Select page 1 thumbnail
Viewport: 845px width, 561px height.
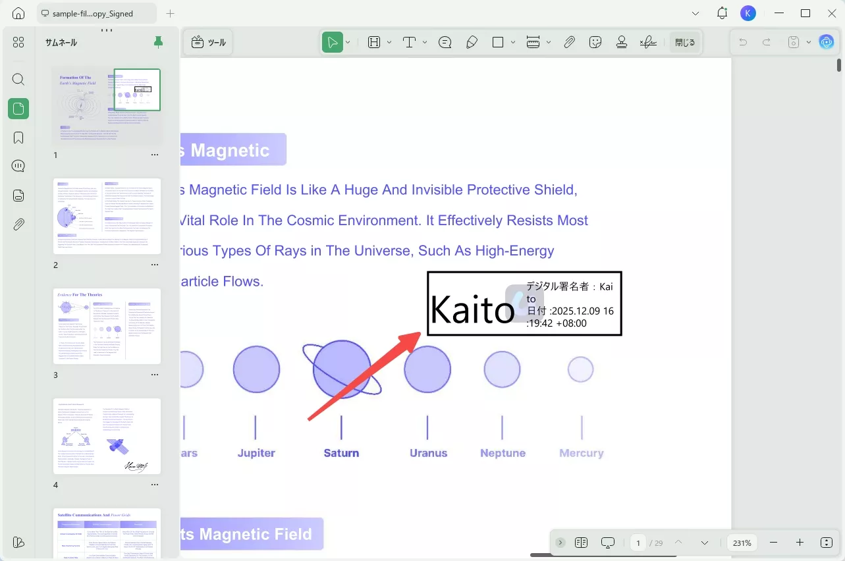(x=107, y=106)
